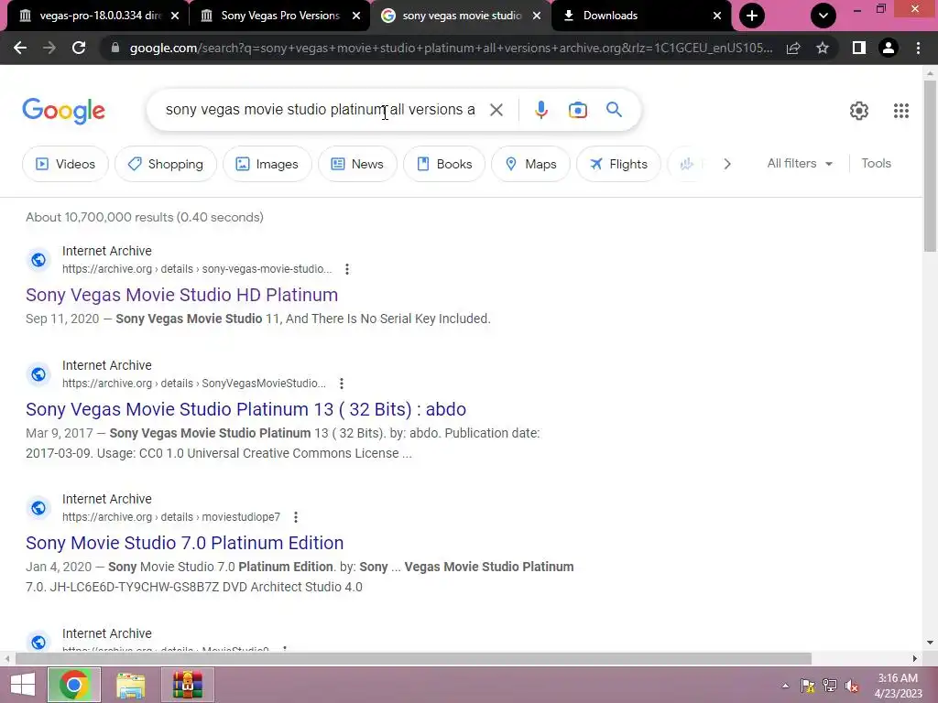938x703 pixels.
Task: Close the vegas-pro-18.0.0.334 tab
Action: 175,16
